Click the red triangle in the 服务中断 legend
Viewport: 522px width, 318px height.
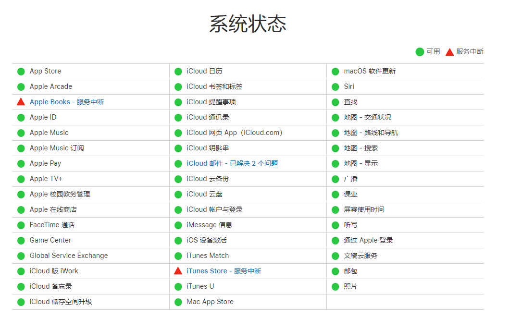coord(449,51)
